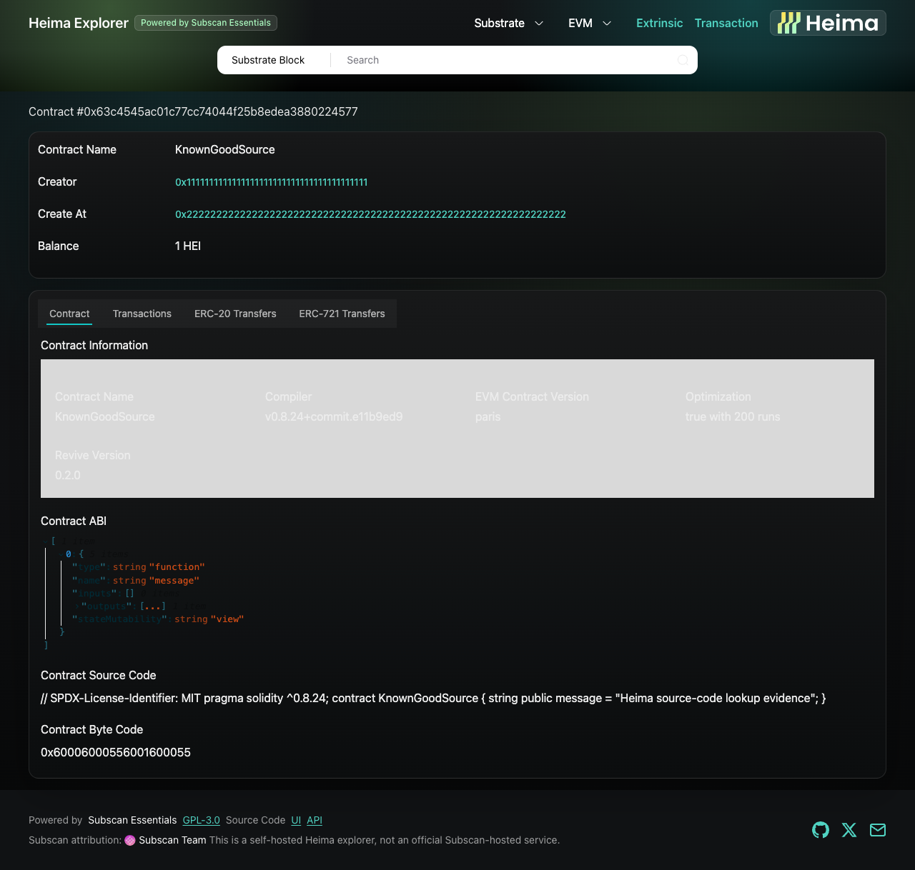Switch to the Contract tab
Image resolution: width=915 pixels, height=870 pixels.
[69, 314]
